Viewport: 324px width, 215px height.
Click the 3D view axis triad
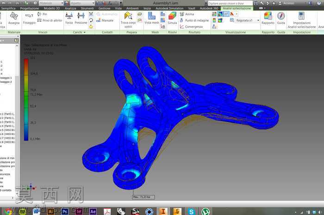pos(31,187)
